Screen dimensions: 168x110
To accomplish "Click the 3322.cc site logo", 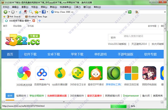I will pyautogui.click(x=23, y=40).
